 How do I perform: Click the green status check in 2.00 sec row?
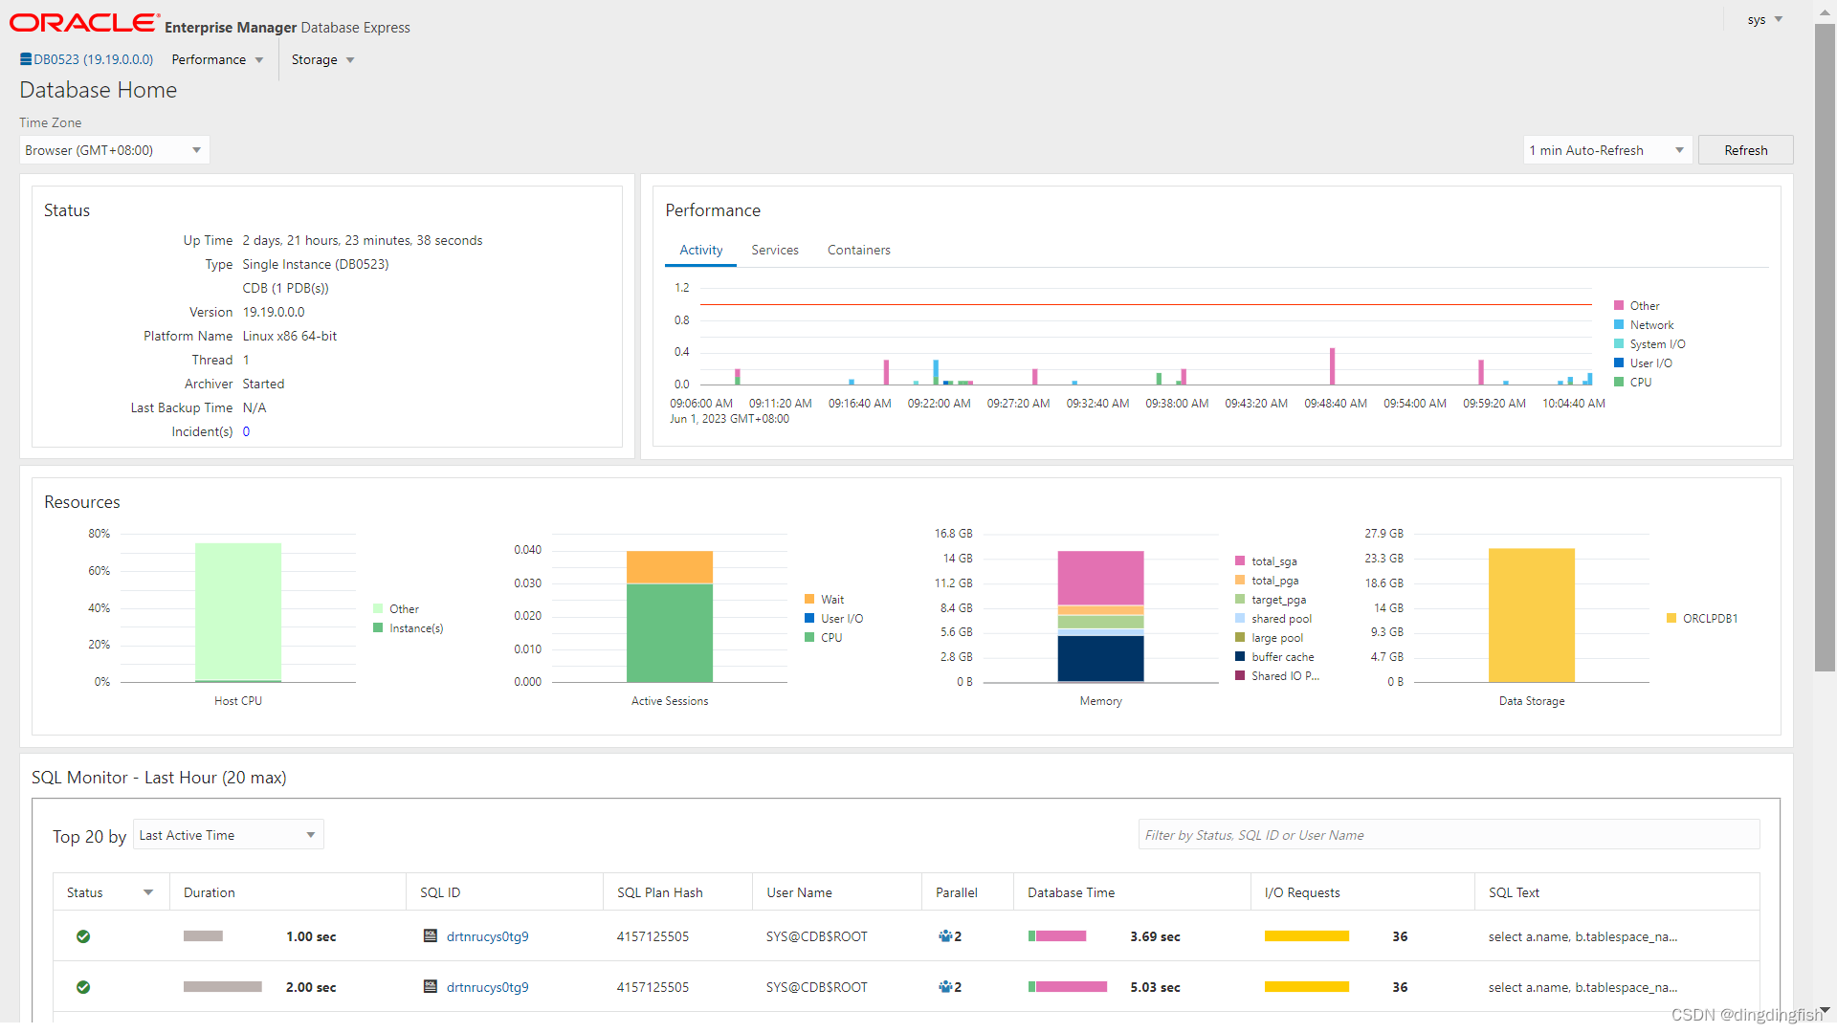click(x=83, y=987)
